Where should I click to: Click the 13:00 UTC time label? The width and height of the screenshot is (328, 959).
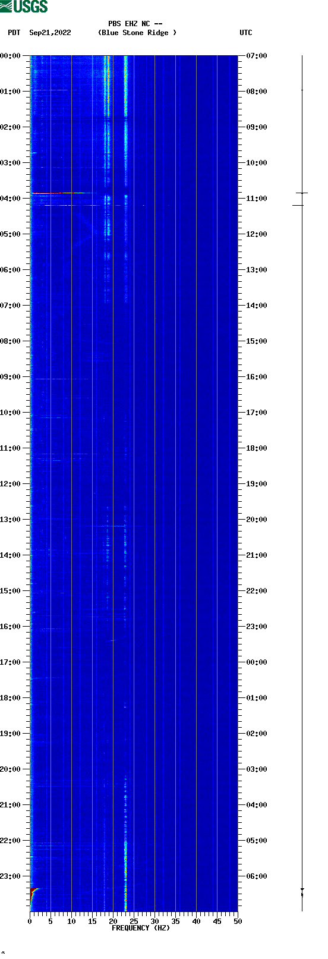click(257, 270)
